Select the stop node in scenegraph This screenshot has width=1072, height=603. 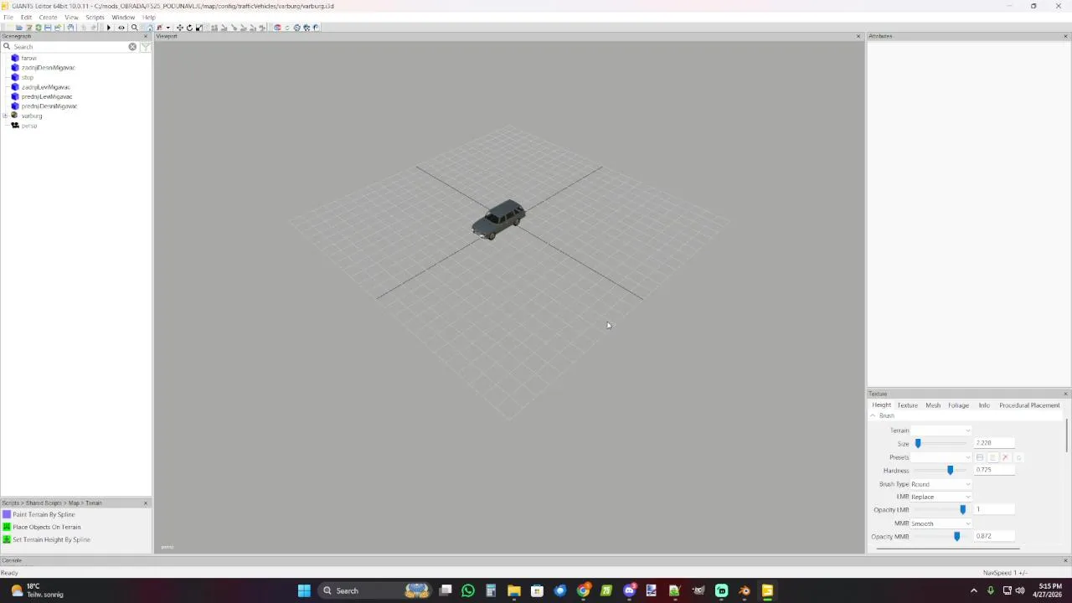tap(28, 77)
